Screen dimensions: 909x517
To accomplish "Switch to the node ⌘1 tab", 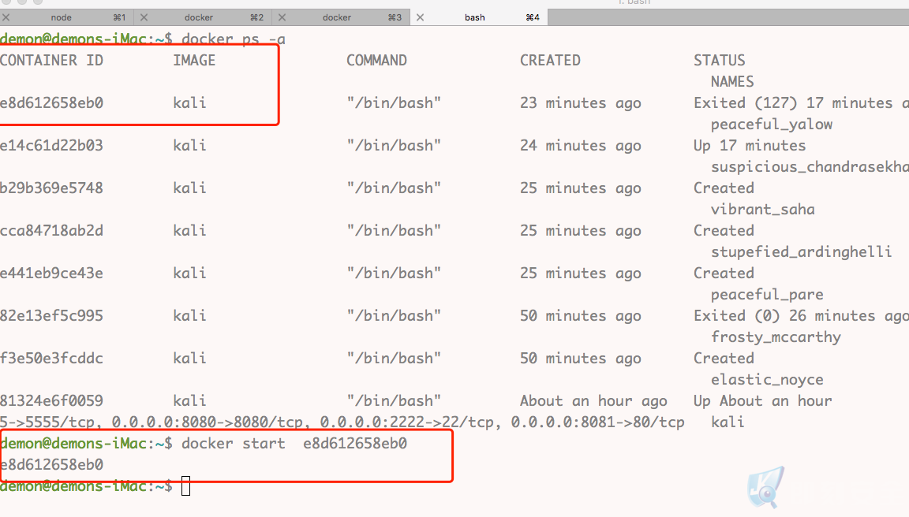I will point(68,17).
